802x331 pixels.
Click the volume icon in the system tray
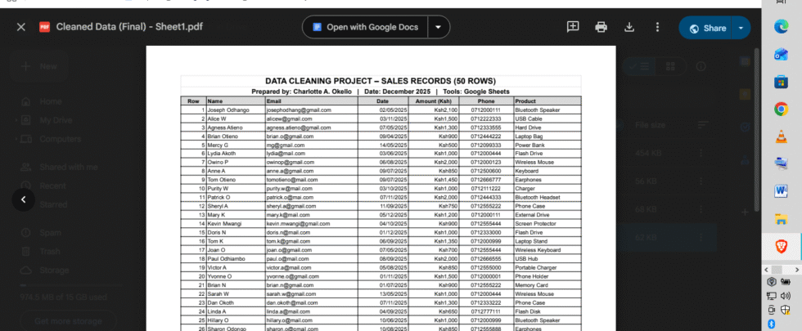pos(786,296)
